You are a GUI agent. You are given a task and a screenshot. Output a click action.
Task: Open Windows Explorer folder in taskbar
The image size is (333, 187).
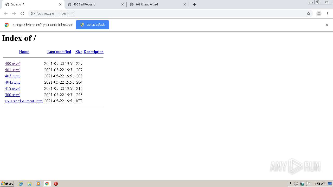(x=29, y=184)
